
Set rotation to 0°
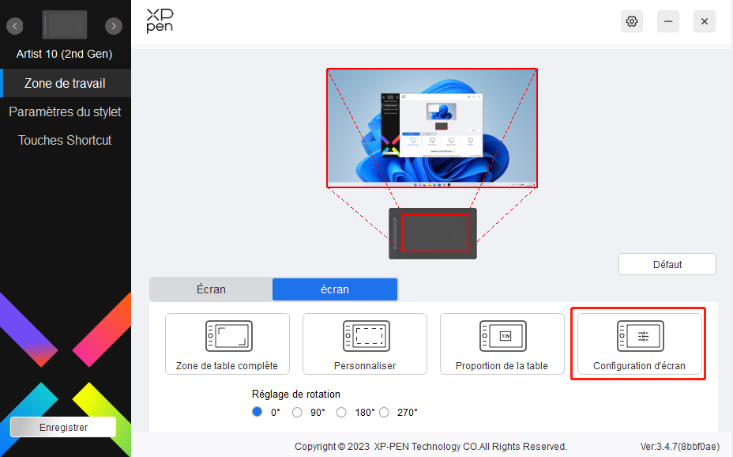click(x=257, y=412)
